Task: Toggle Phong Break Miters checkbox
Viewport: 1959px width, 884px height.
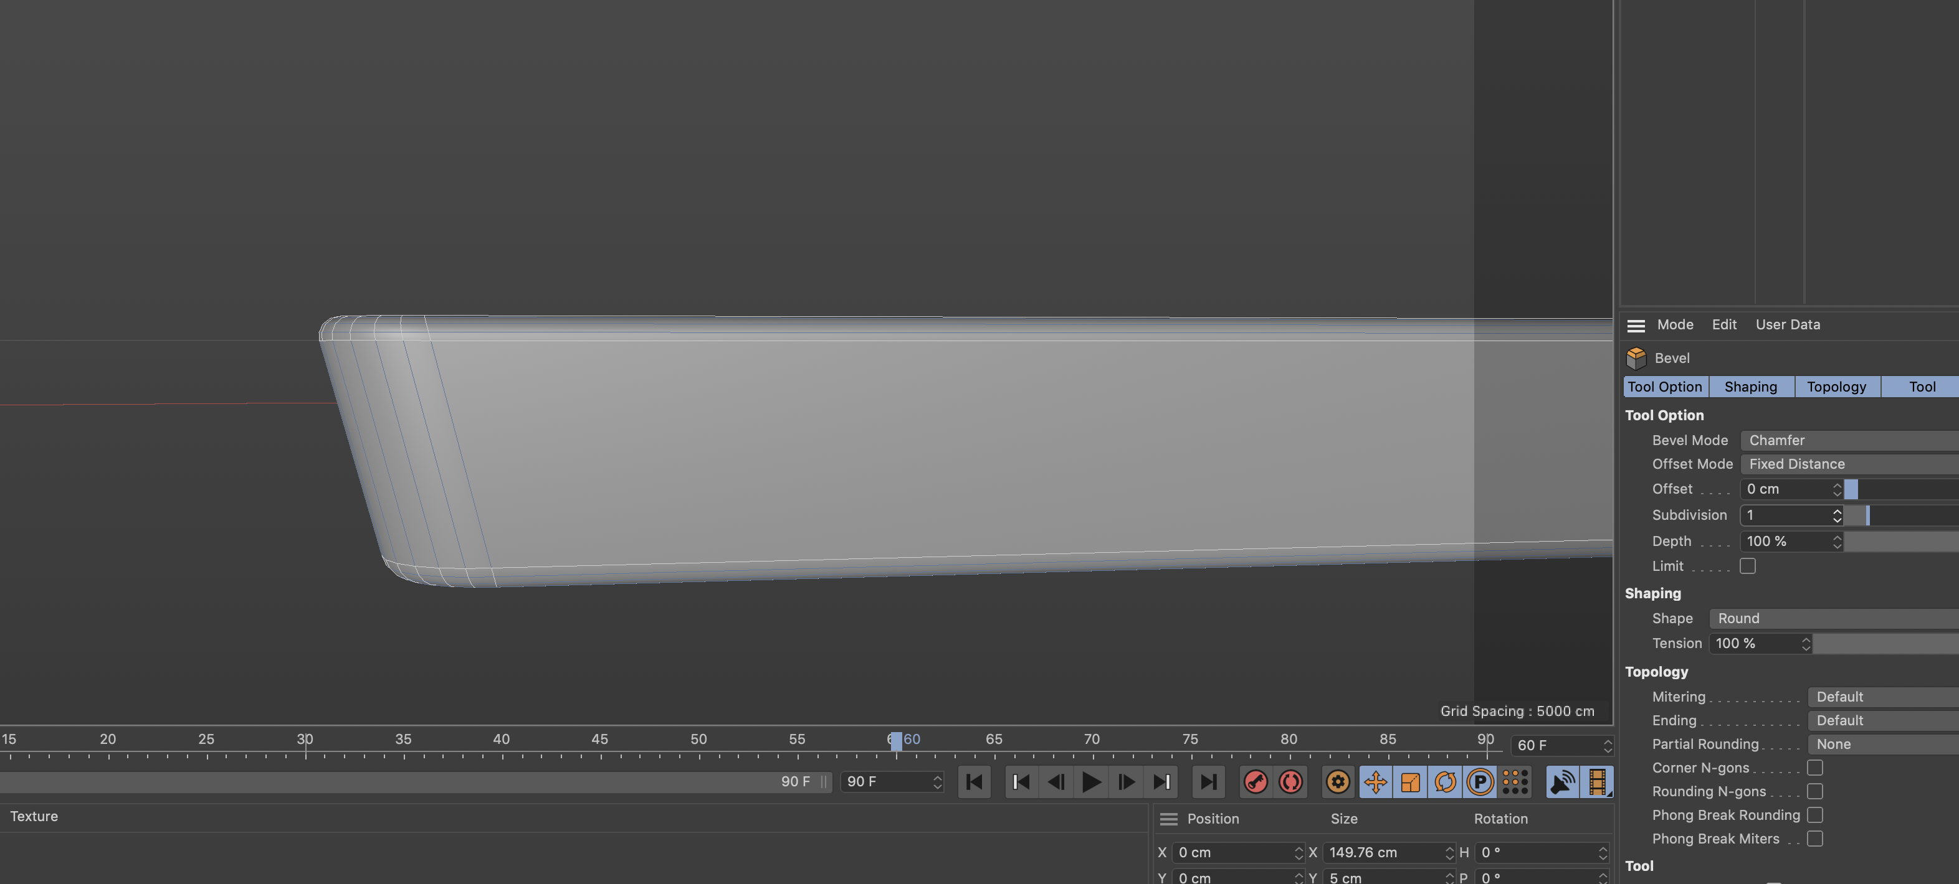Action: (1815, 839)
